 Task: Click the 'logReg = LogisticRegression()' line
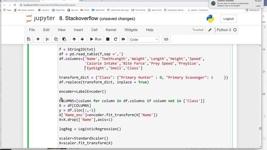tap(90, 129)
